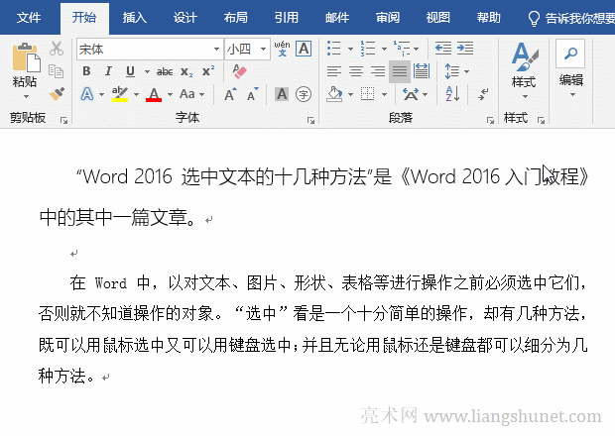
Task: Open Paragraph dialog launcher
Action: pos(490,120)
